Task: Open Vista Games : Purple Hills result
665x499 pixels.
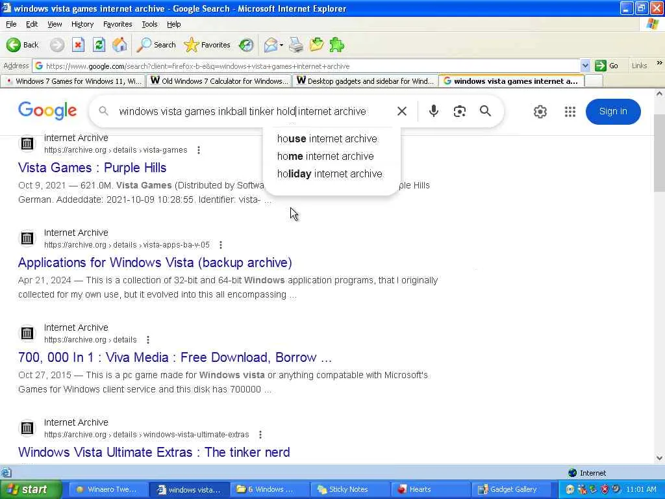Action: pyautogui.click(x=92, y=168)
